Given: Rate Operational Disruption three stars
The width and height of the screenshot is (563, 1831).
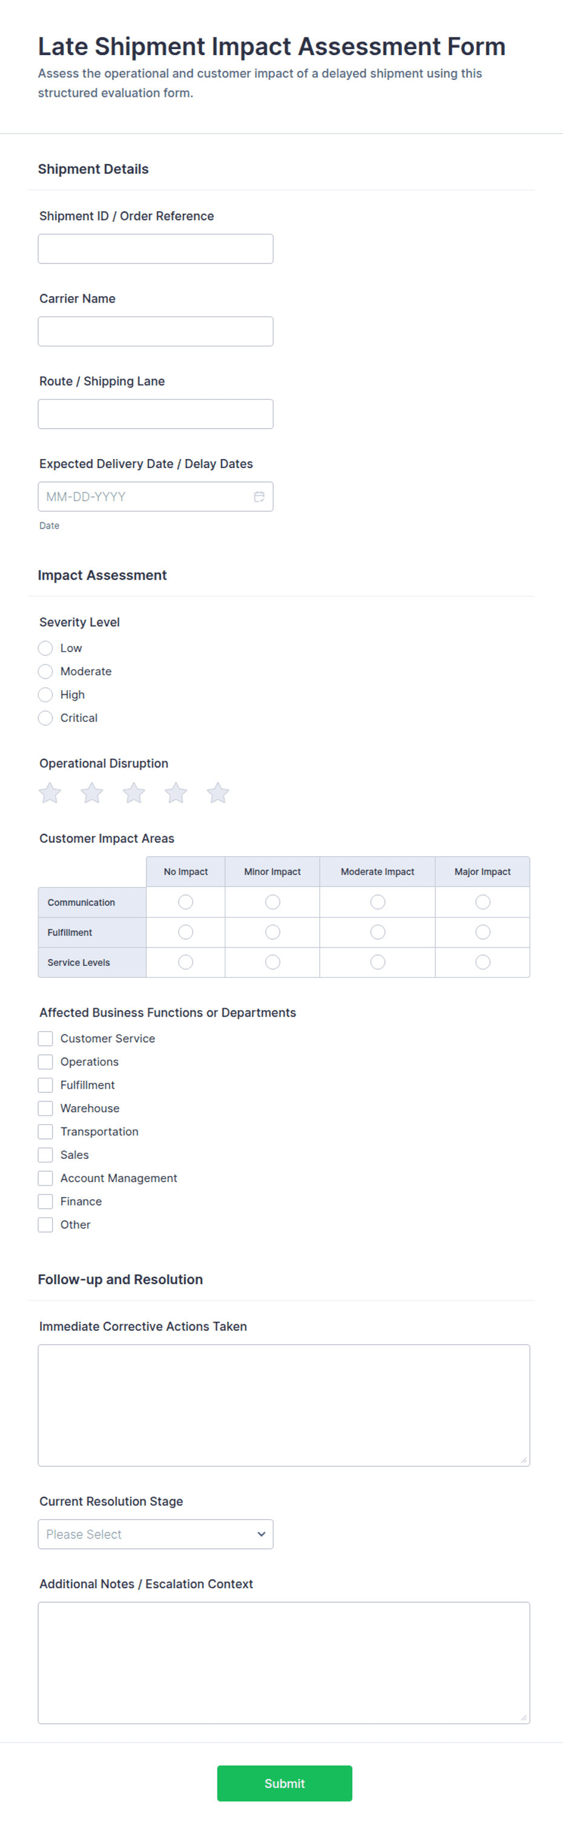Looking at the screenshot, I should click(134, 793).
